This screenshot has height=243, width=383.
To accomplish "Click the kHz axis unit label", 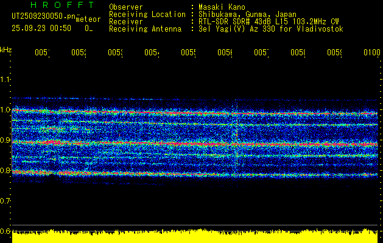I will pos(5,50).
